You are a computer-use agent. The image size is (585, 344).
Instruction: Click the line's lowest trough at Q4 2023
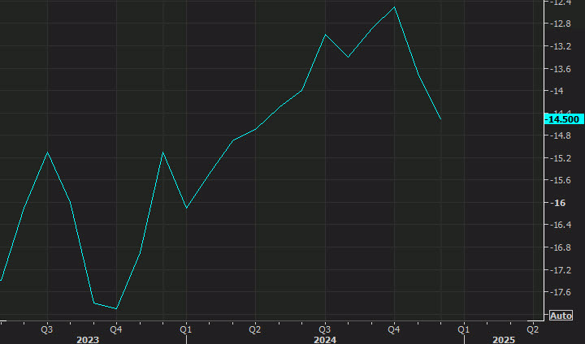(116, 308)
